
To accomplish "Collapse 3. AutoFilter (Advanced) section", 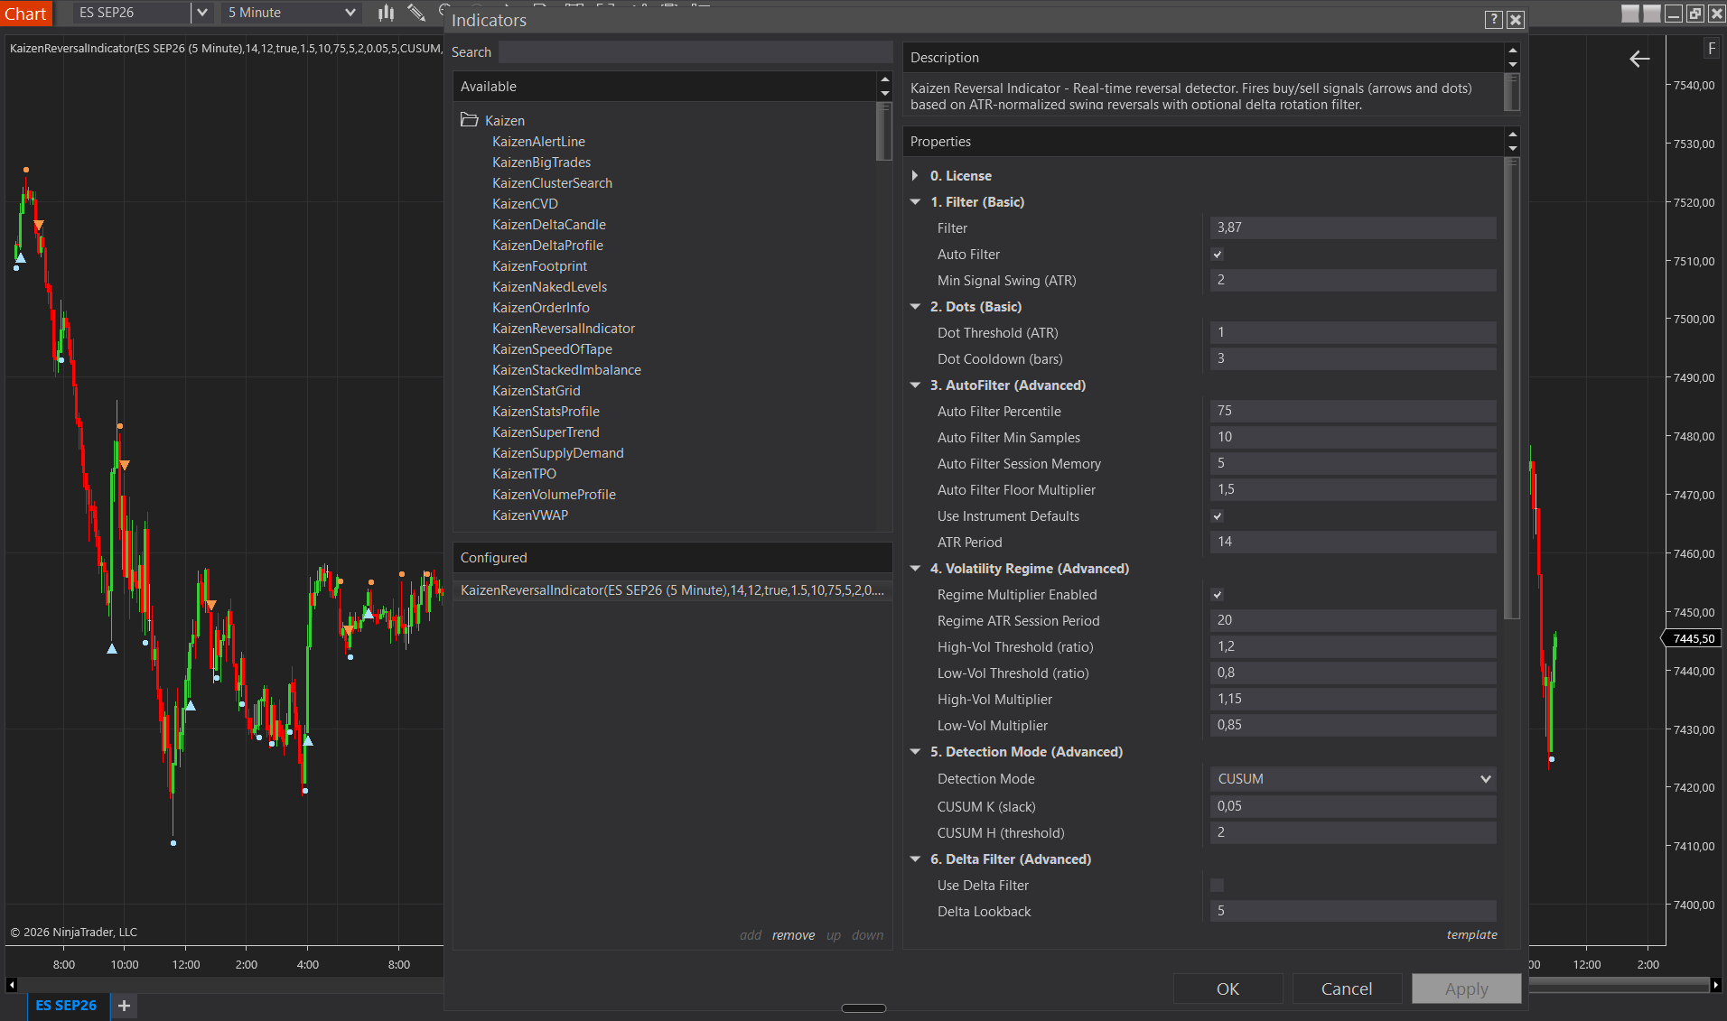I will [x=915, y=385].
